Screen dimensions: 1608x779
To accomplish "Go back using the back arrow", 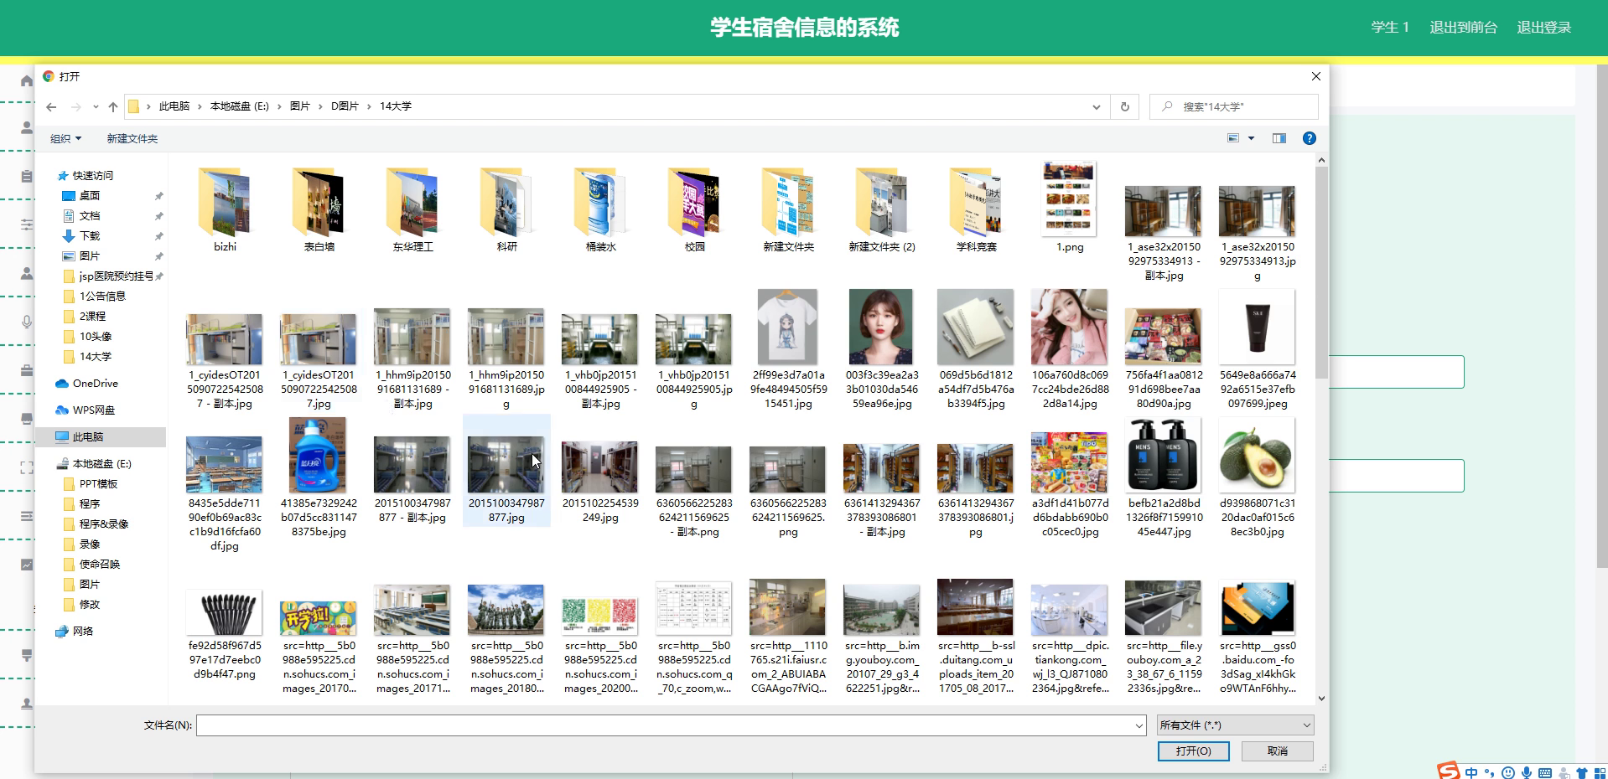I will (51, 107).
